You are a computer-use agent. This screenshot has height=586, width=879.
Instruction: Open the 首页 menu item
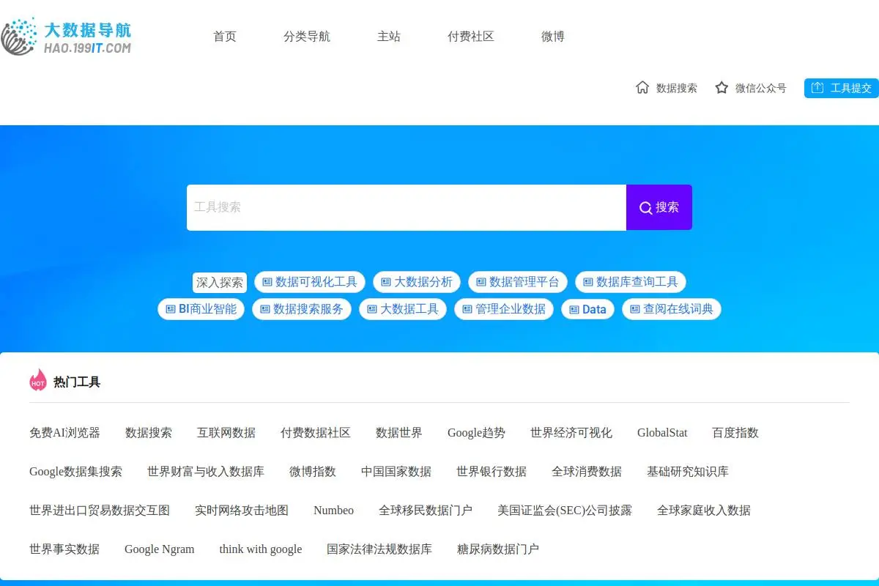pos(225,37)
